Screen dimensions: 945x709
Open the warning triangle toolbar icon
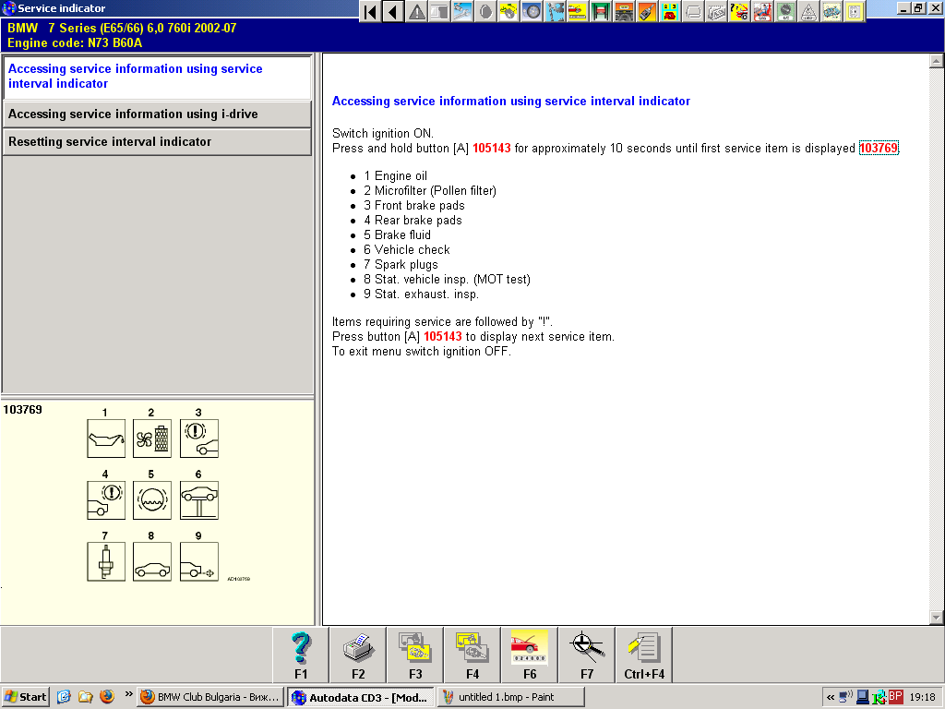click(417, 11)
